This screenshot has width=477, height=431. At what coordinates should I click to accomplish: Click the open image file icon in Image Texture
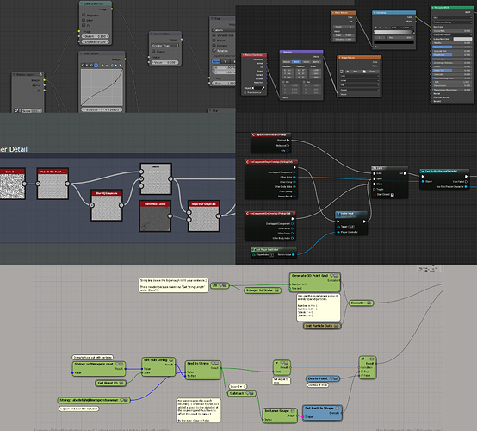click(x=364, y=72)
